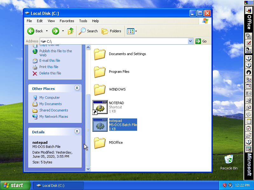Go to My Documents in Other Places
The width and height of the screenshot is (254, 190).
[x=50, y=104]
